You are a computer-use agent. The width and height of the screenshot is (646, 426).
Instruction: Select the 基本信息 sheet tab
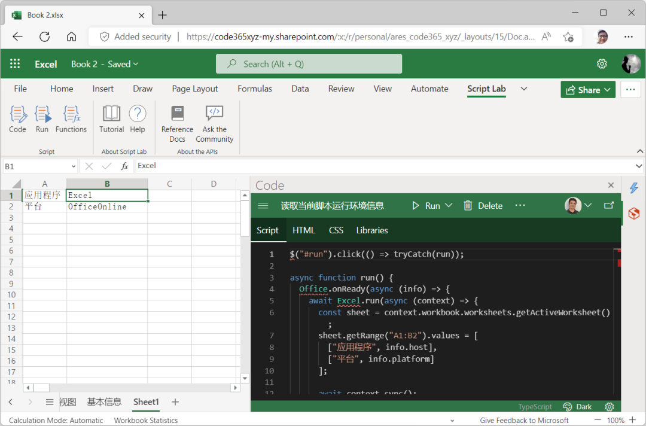click(x=104, y=402)
